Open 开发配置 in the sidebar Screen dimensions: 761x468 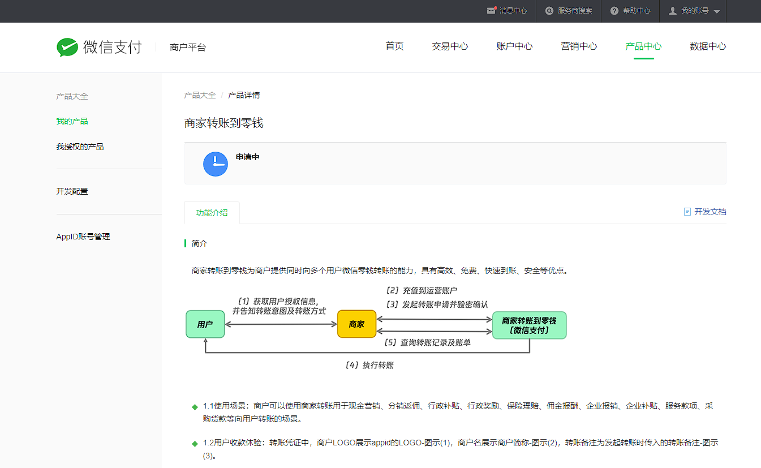point(72,191)
